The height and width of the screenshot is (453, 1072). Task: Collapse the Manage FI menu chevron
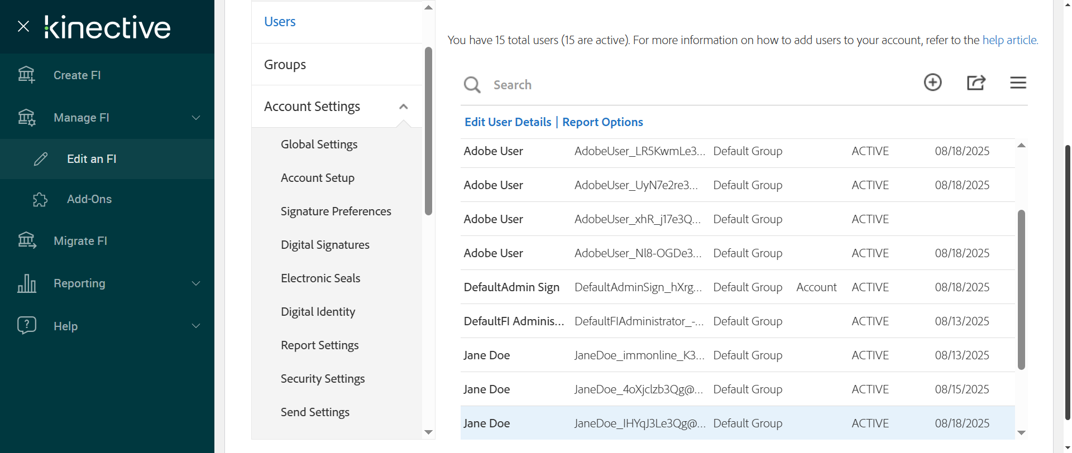[196, 118]
